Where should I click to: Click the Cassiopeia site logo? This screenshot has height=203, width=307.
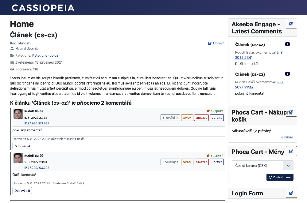[43, 8]
